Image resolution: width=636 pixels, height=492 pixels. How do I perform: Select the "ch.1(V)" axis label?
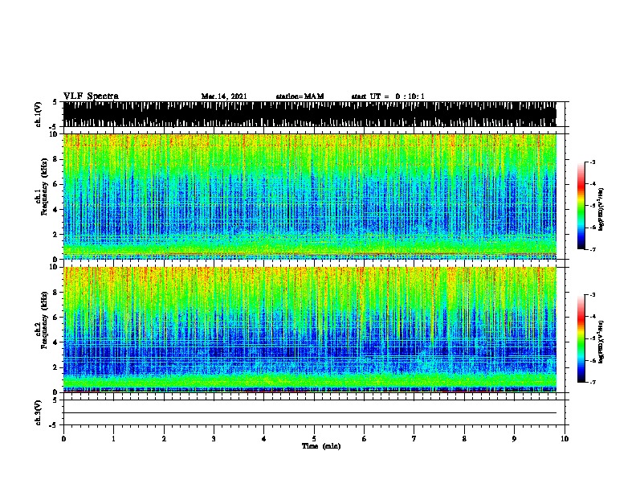39,113
